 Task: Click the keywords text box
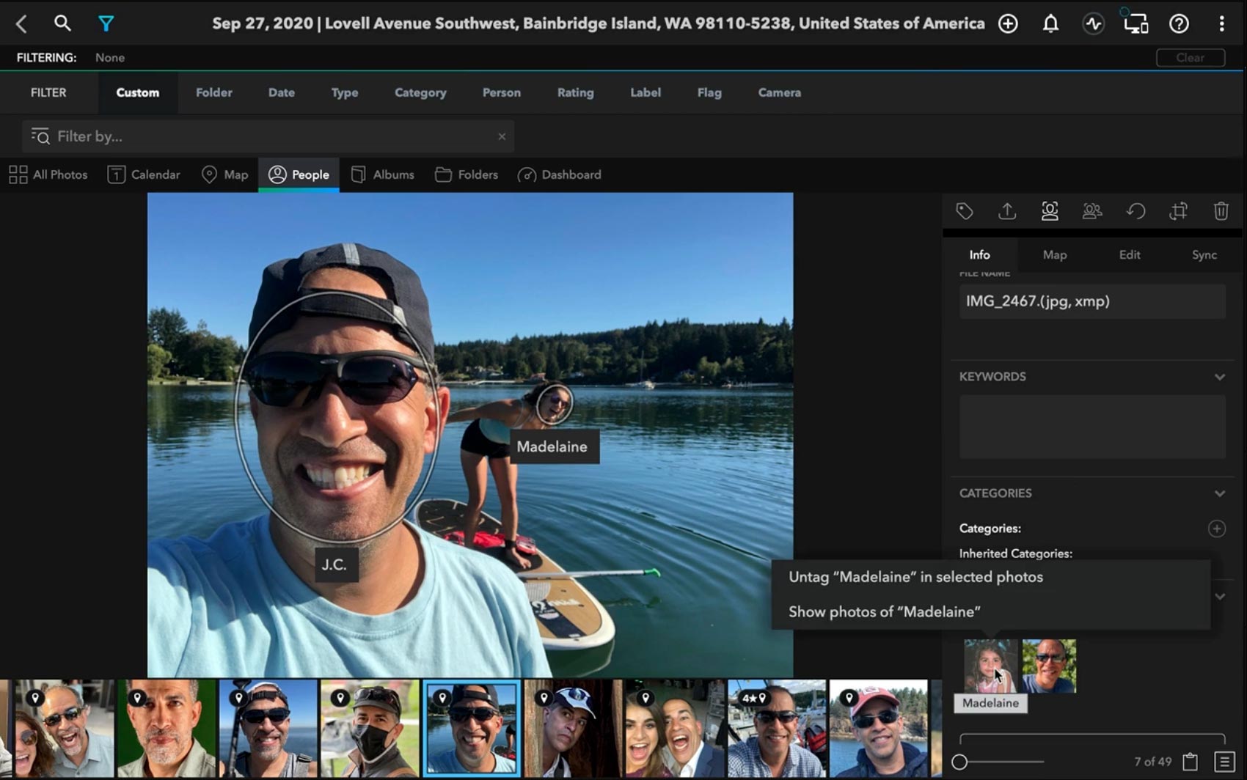coord(1092,427)
